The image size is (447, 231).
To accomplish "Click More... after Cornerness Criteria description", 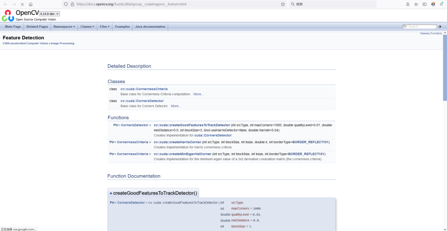I will click(x=199, y=94).
